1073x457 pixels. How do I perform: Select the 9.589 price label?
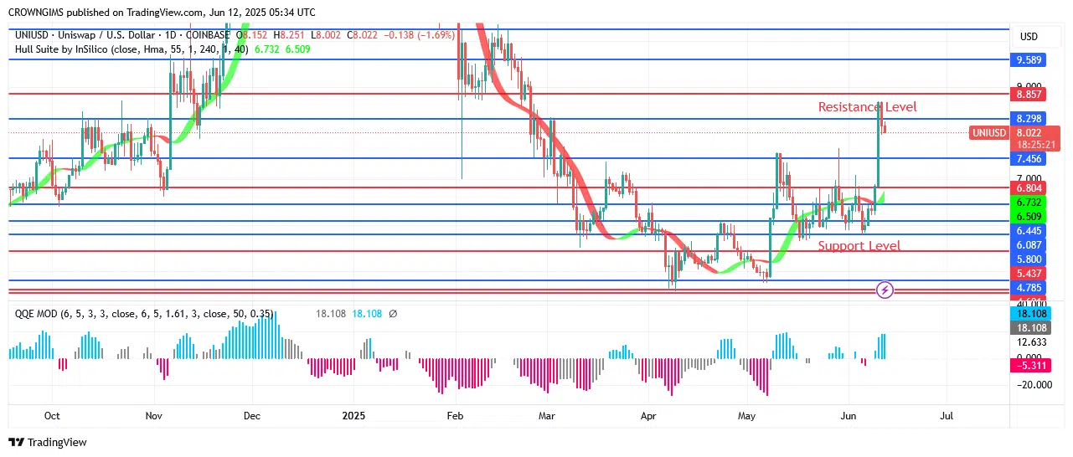[x=1029, y=59]
